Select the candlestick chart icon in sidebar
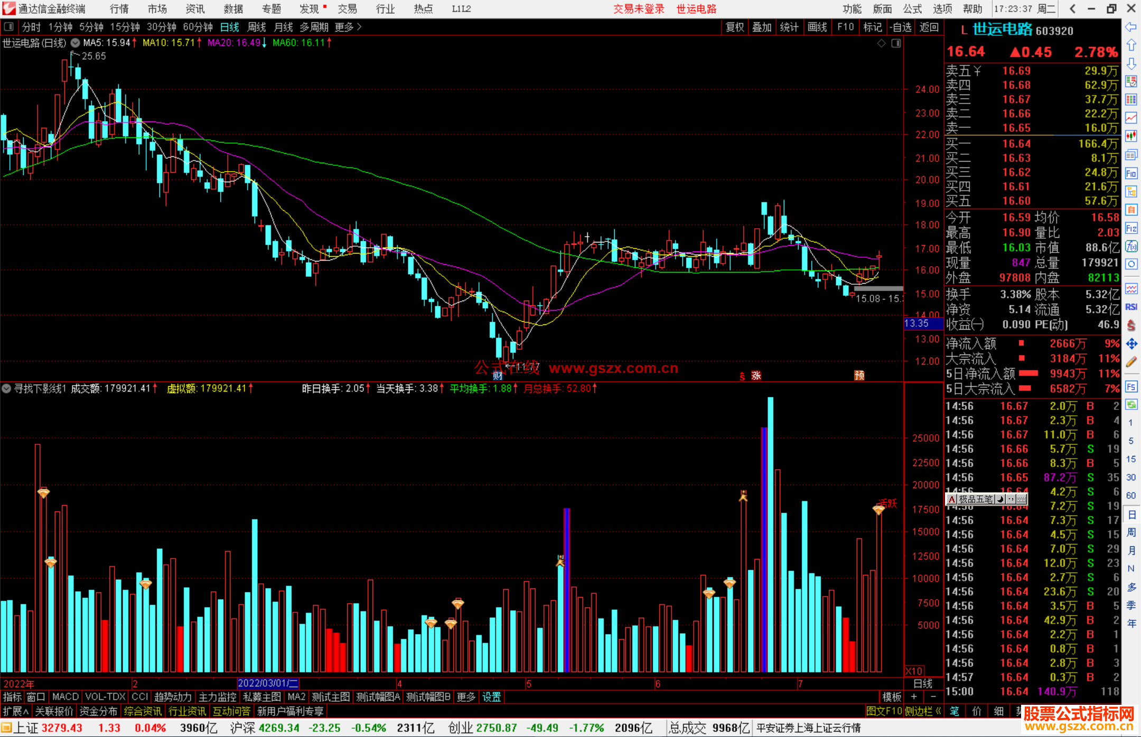Image resolution: width=1141 pixels, height=737 pixels. click(x=1131, y=136)
